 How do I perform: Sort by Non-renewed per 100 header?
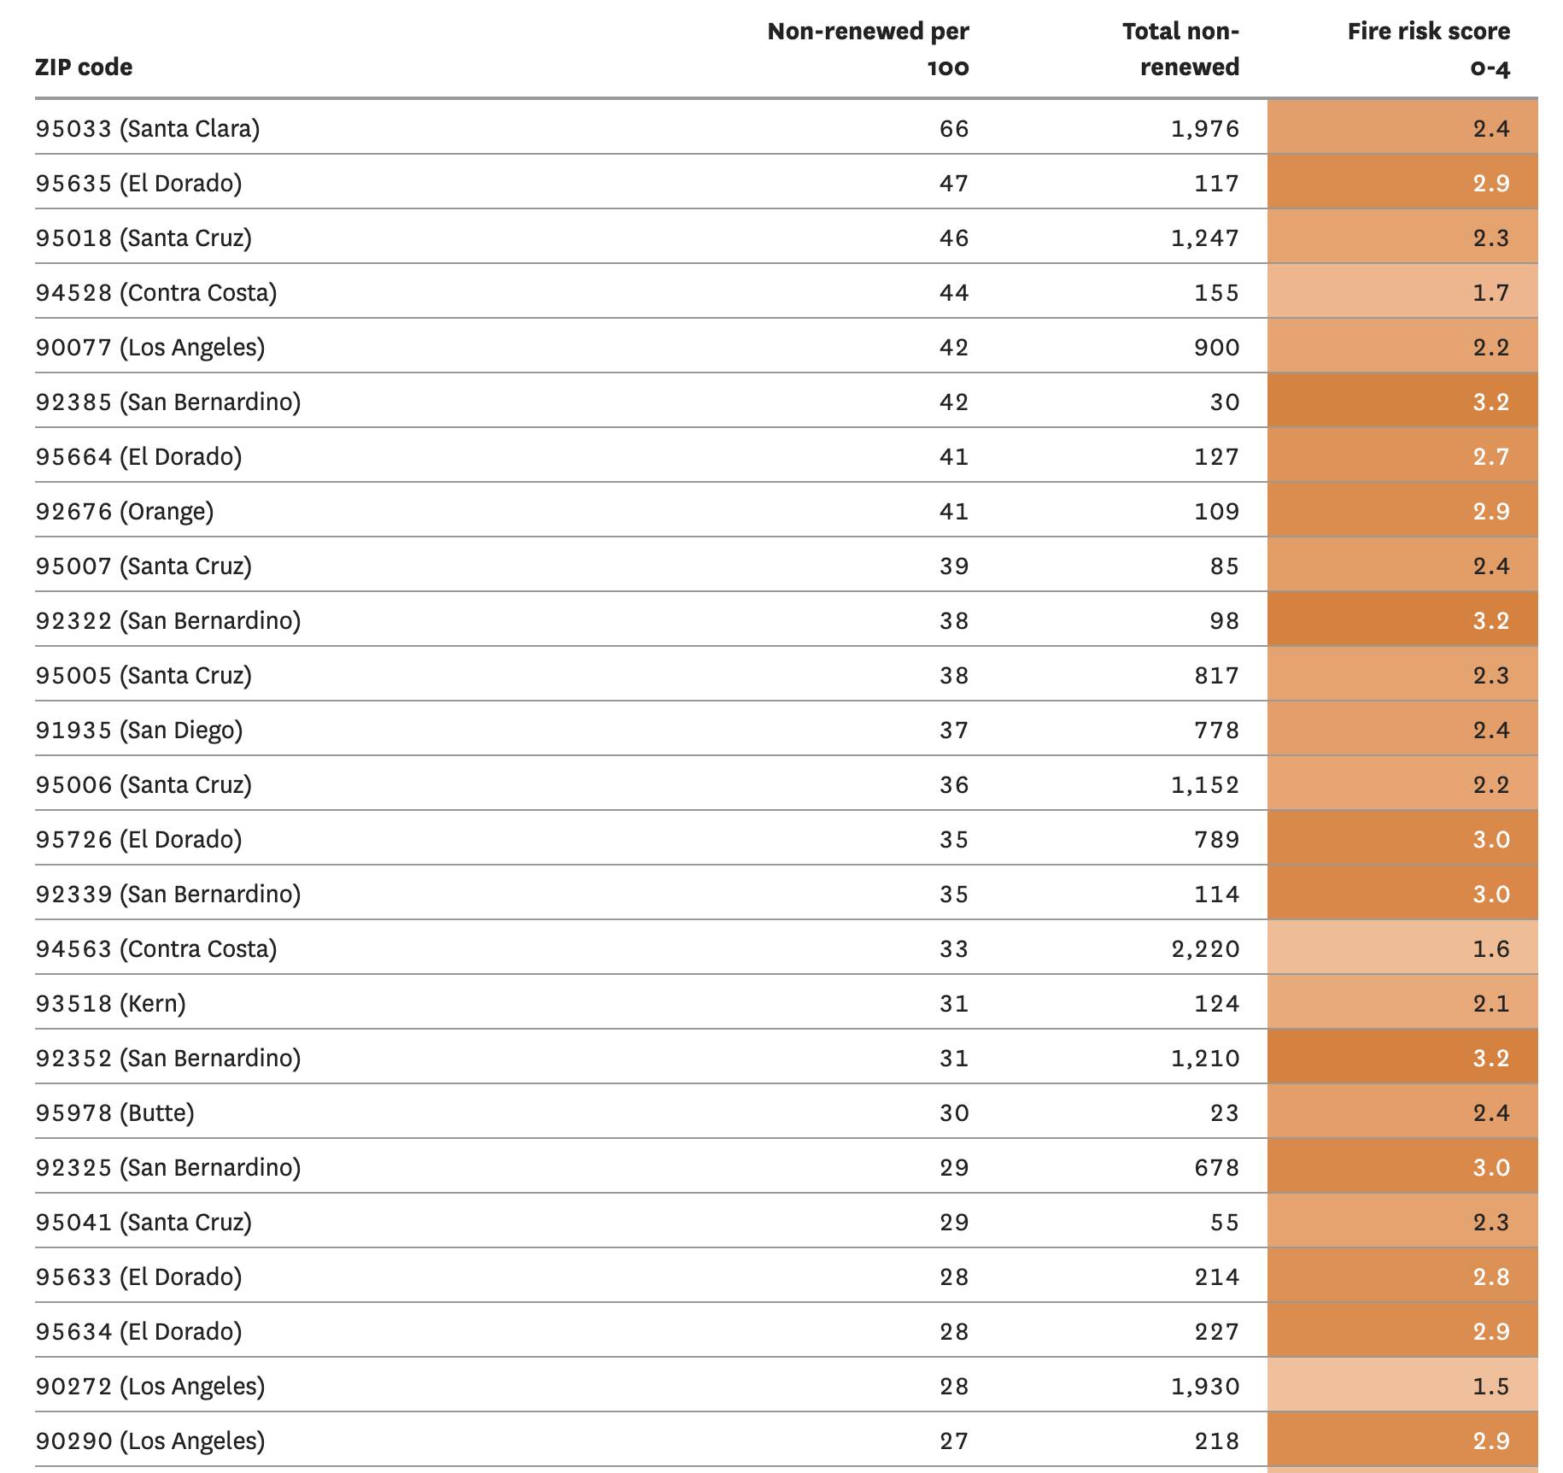(868, 49)
